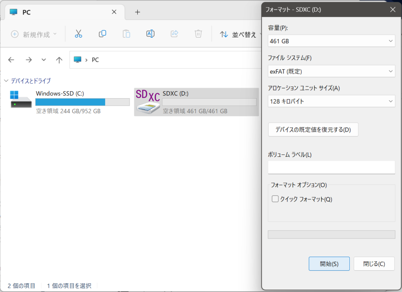This screenshot has height=292, width=402.
Task: Open the 新規作成 menu
Action: [x=34, y=34]
